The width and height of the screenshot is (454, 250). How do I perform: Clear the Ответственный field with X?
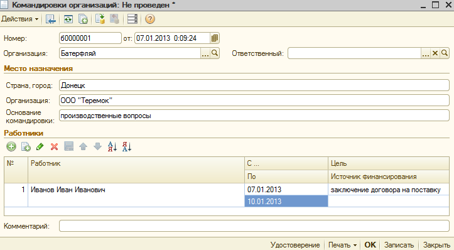coord(435,53)
